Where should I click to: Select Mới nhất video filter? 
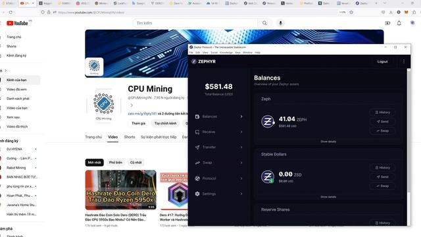[x=94, y=163]
